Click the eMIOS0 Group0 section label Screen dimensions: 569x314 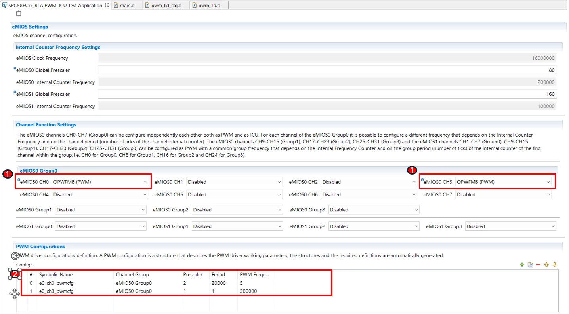(x=38, y=171)
